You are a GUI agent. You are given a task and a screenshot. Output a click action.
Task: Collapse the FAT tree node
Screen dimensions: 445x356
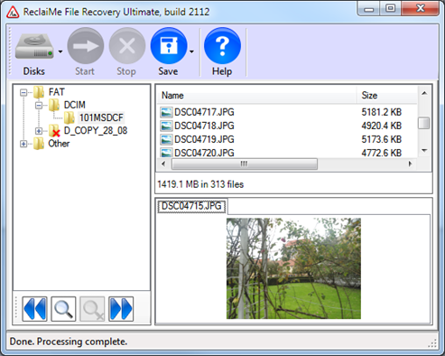click(x=23, y=92)
